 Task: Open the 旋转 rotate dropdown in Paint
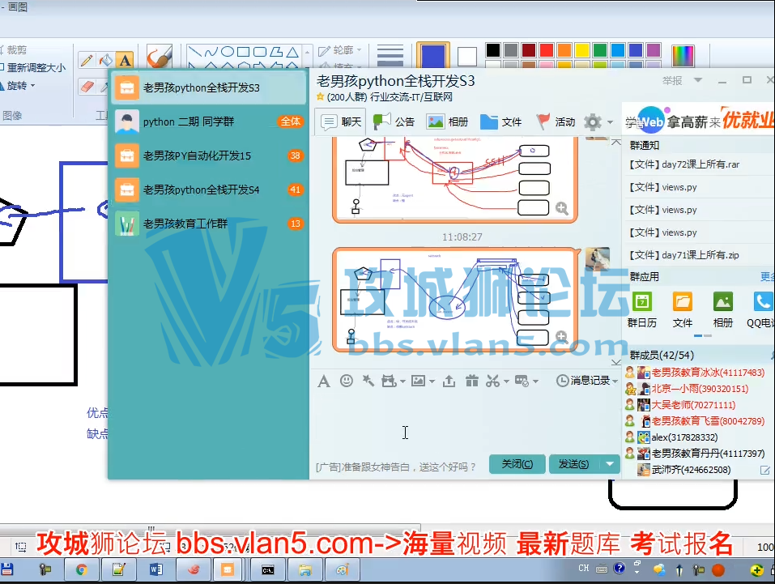coord(19,86)
